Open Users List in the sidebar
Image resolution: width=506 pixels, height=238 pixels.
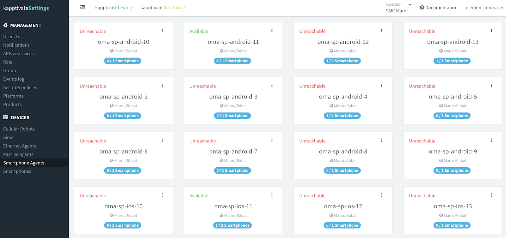click(13, 37)
